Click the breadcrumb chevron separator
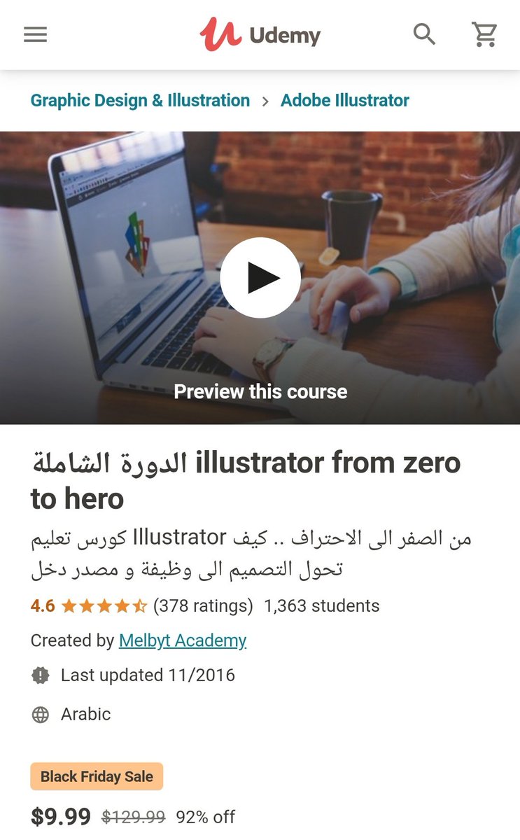The width and height of the screenshot is (520, 840). click(x=265, y=101)
